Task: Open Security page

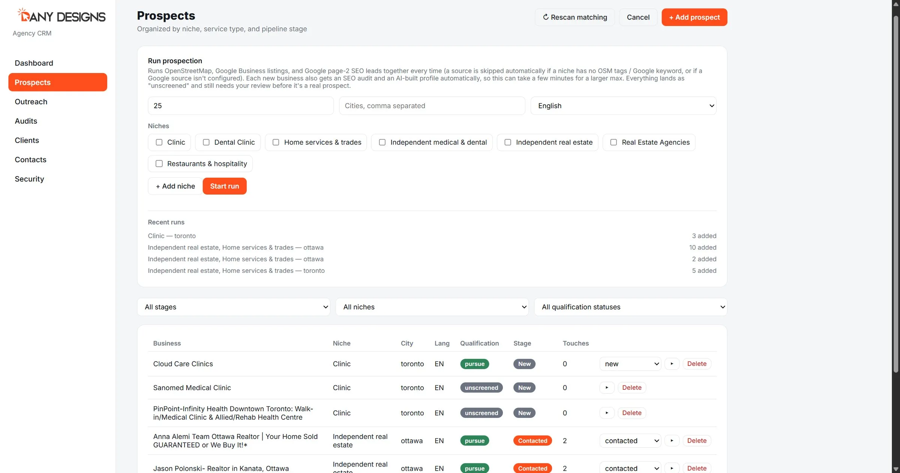Action: (x=58, y=179)
